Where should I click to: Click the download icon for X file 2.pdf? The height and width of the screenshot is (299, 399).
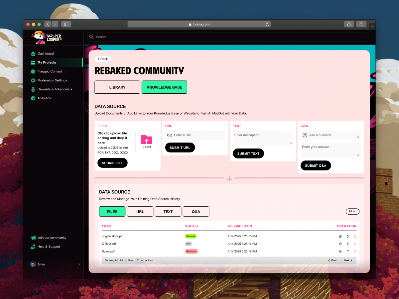click(x=340, y=244)
